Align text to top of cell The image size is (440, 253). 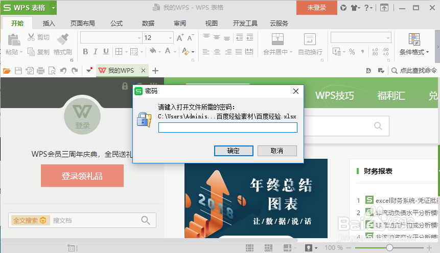[x=206, y=37]
